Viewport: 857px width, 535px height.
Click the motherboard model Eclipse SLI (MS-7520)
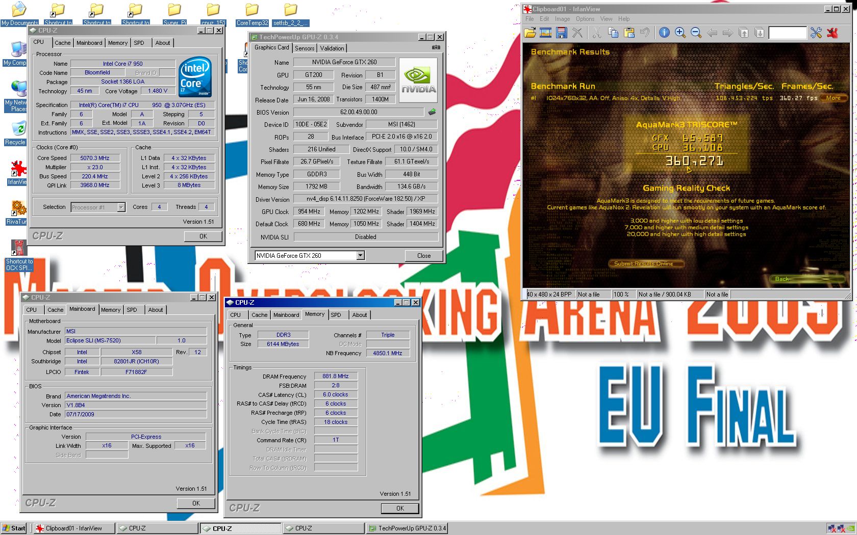(x=110, y=340)
